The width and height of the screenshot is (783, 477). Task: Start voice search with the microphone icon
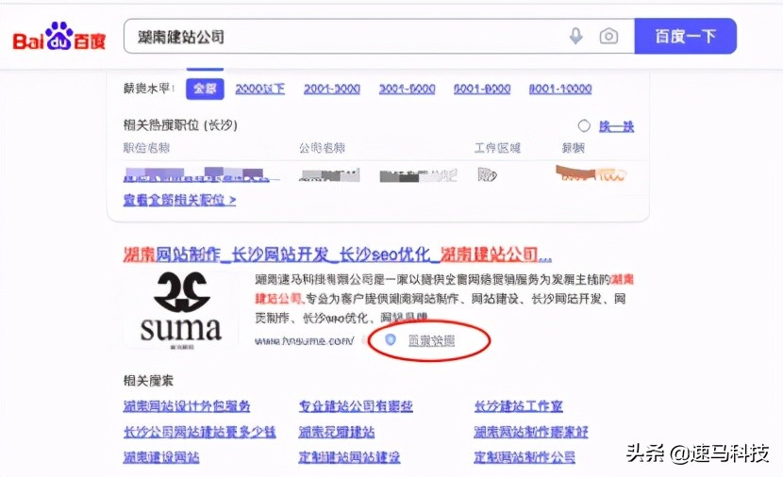pos(575,36)
